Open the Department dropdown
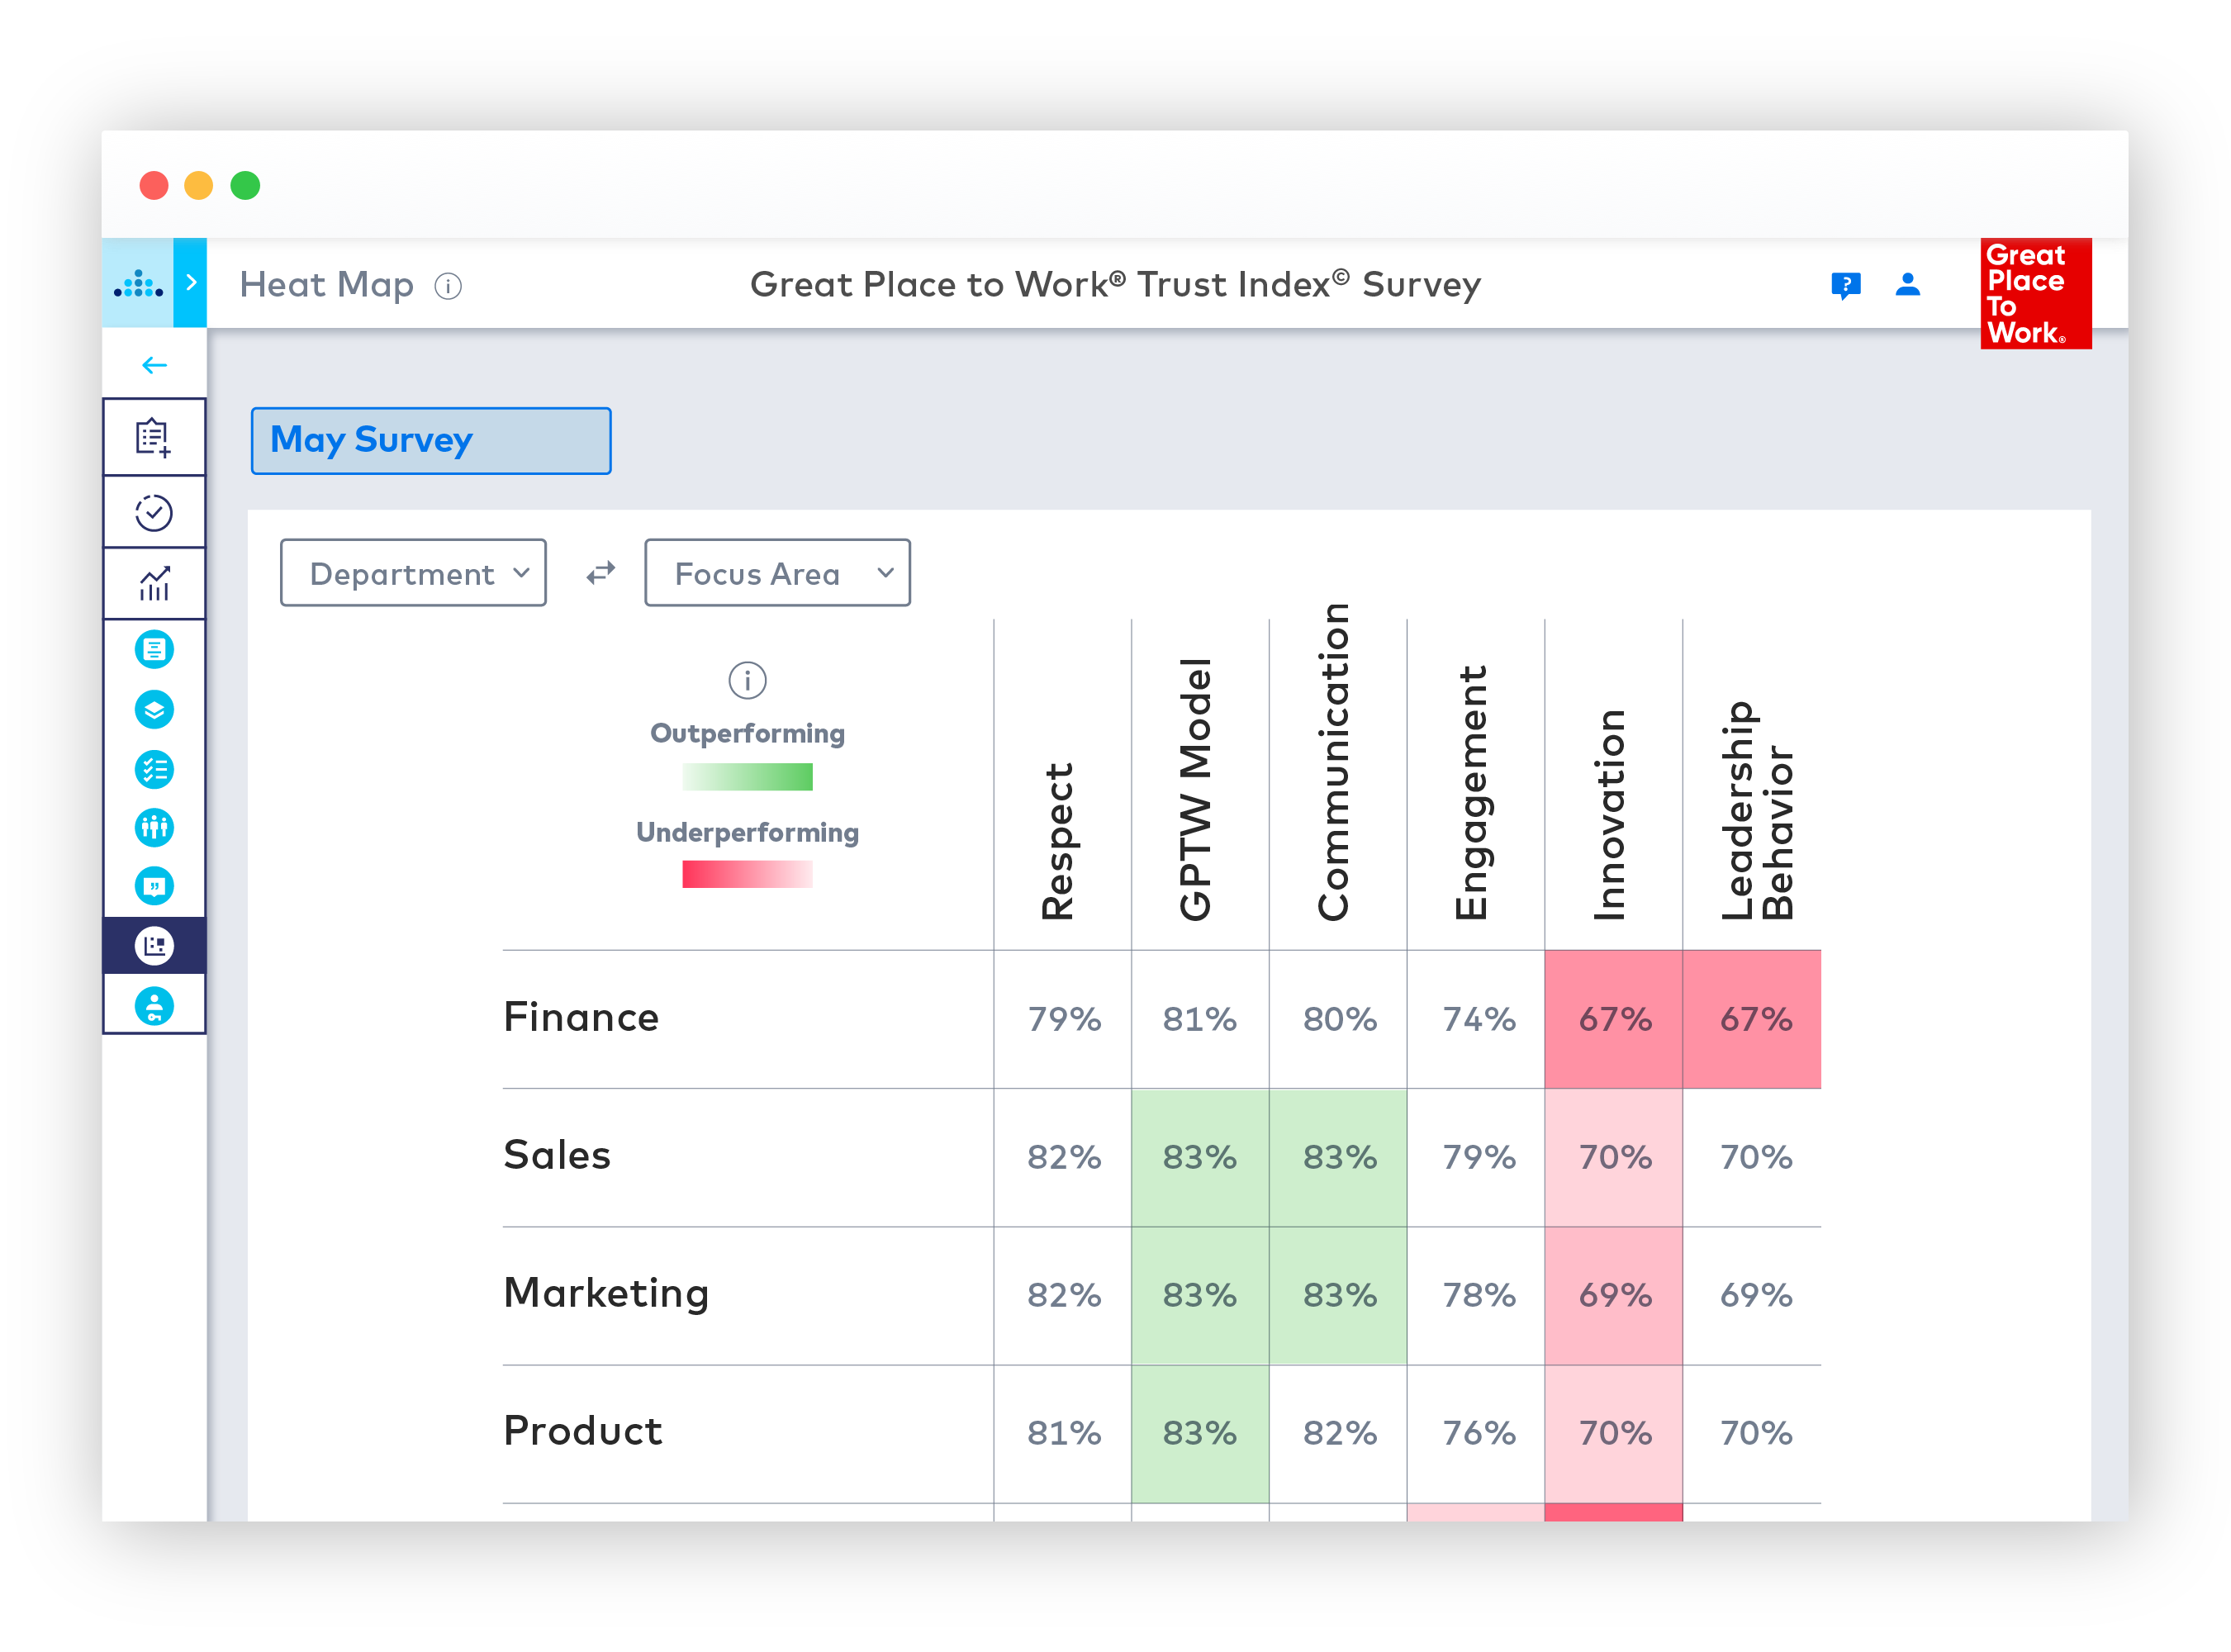Image resolution: width=2231 pixels, height=1652 pixels. pos(413,573)
